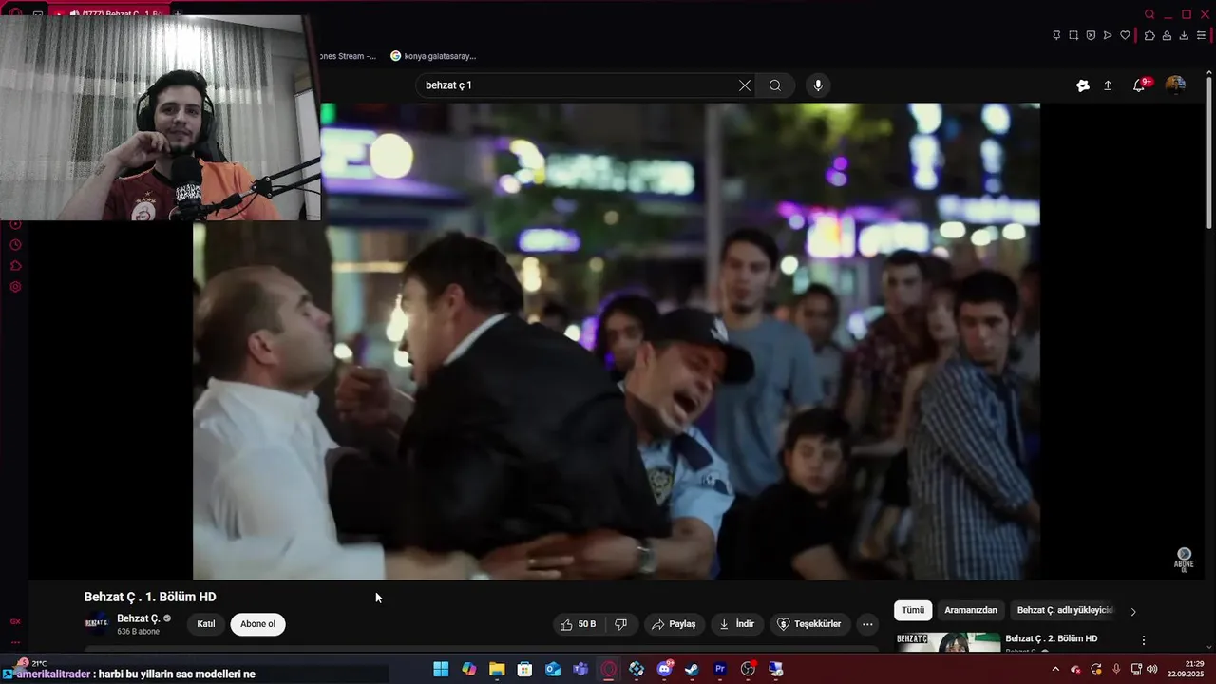This screenshot has width=1216, height=684.
Task: Open the weather widget showing 21°C
Action: 31,663
